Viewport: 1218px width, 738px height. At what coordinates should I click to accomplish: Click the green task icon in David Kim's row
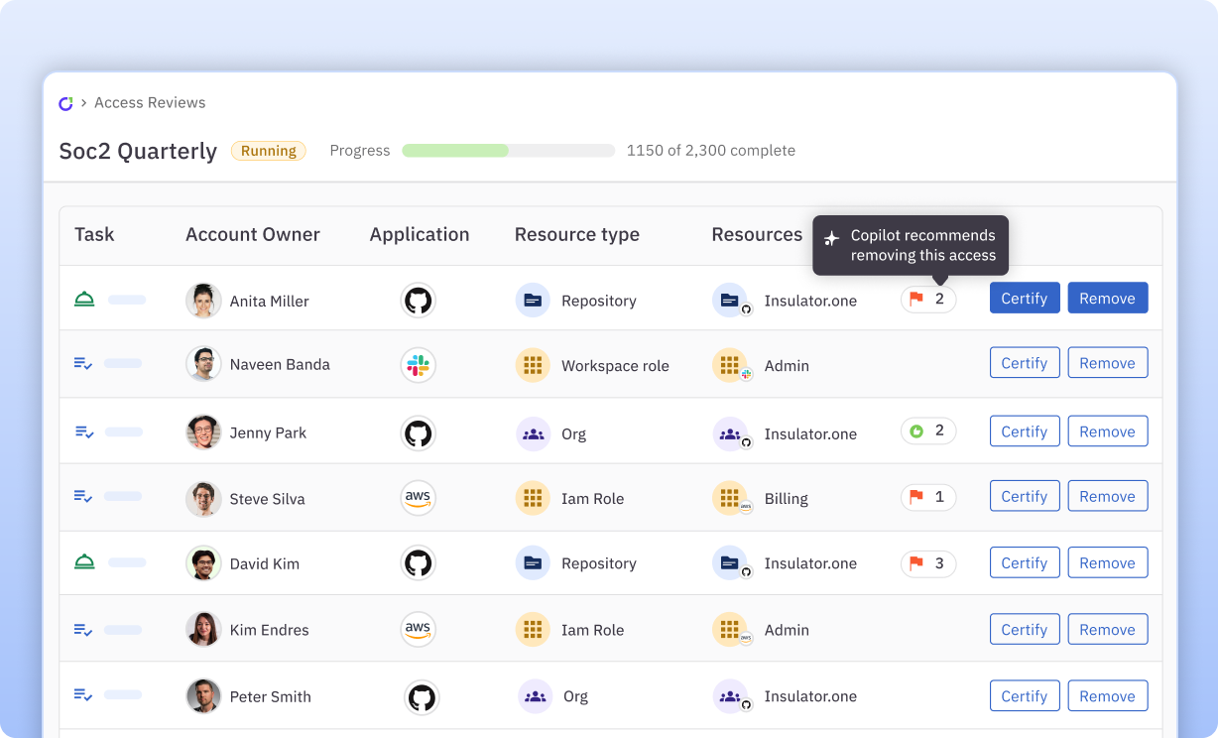pos(84,560)
